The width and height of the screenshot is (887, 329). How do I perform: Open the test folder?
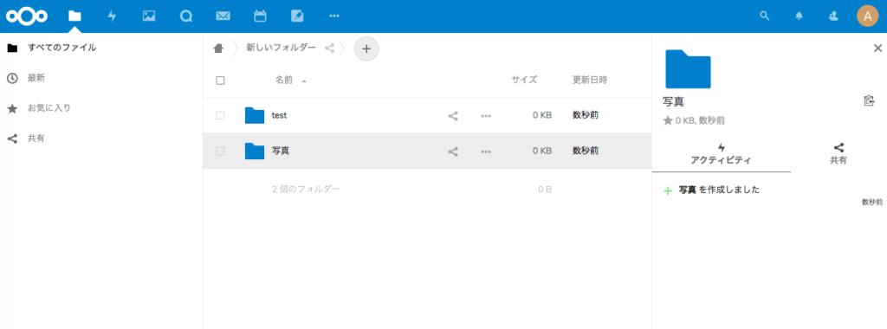click(280, 115)
